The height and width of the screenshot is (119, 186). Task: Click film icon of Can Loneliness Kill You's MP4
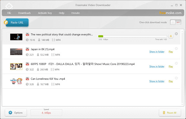point(53,84)
